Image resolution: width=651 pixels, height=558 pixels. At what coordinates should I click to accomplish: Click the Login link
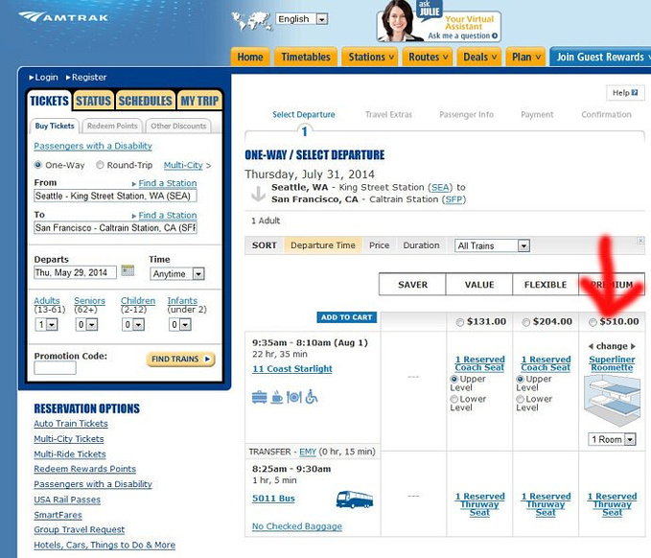click(46, 78)
